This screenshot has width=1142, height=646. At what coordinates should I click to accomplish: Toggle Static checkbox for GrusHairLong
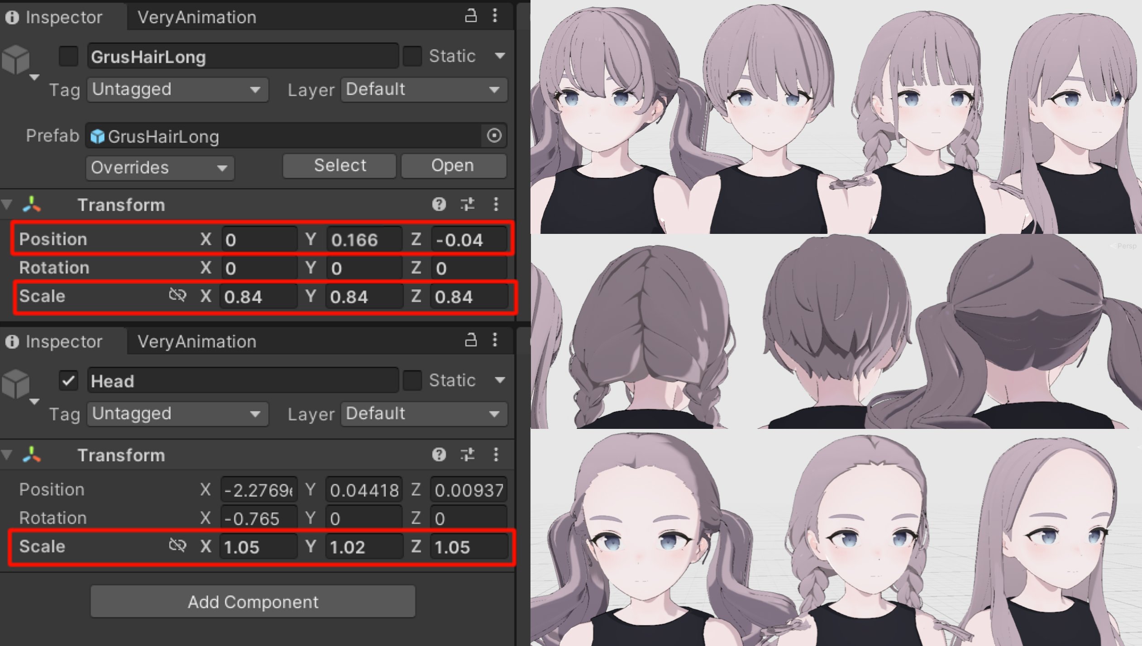tap(412, 56)
